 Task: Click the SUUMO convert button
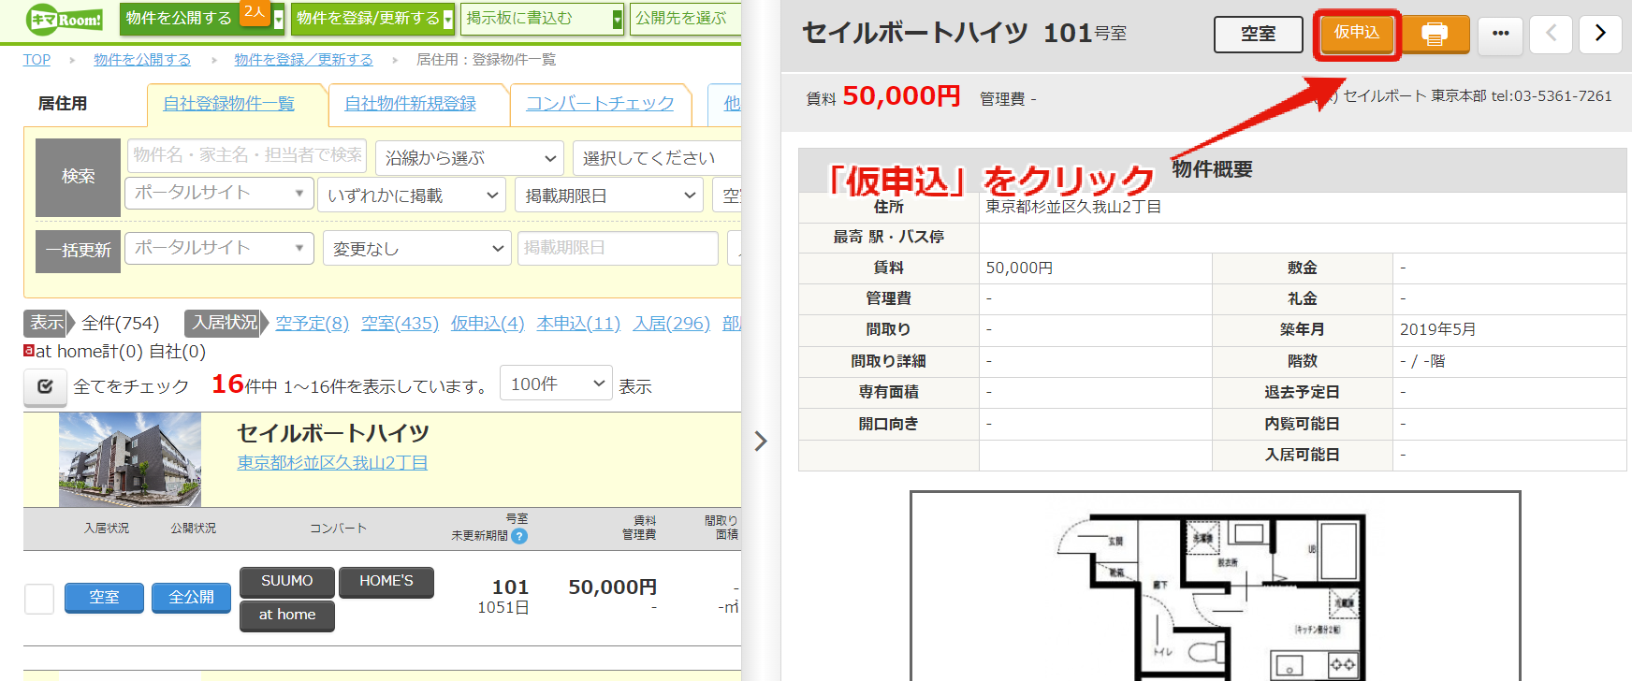coord(286,581)
